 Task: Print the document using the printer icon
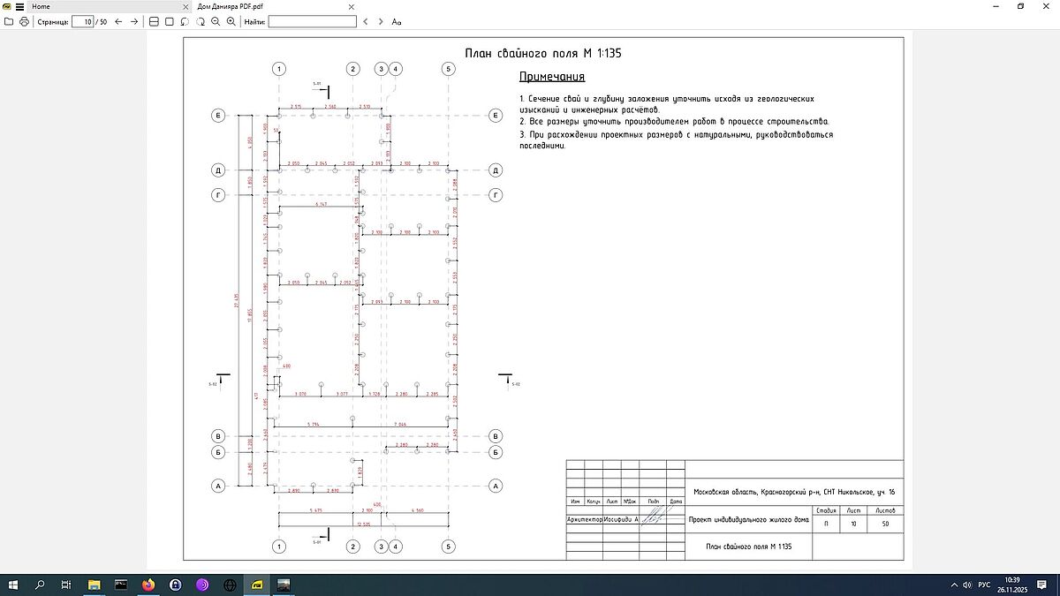pos(23,21)
